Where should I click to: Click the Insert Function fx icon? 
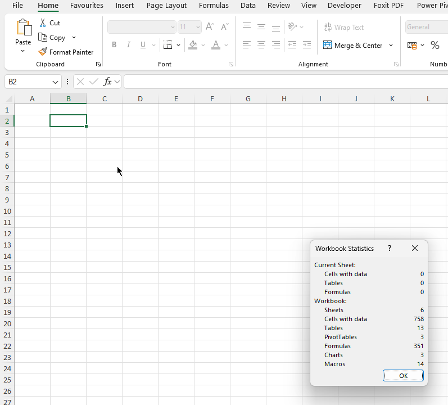pyautogui.click(x=107, y=82)
